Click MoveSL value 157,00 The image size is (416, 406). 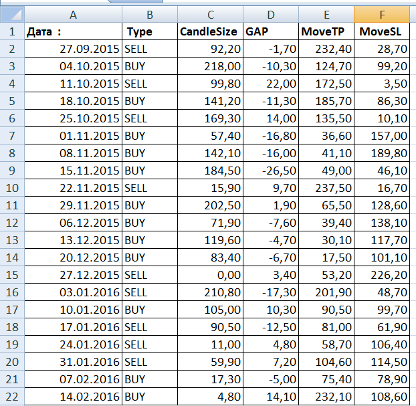[x=382, y=136]
